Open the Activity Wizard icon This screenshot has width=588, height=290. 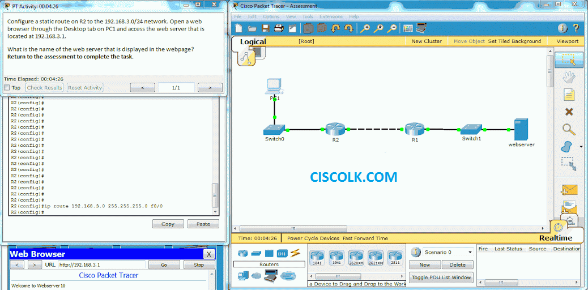pos(292,28)
